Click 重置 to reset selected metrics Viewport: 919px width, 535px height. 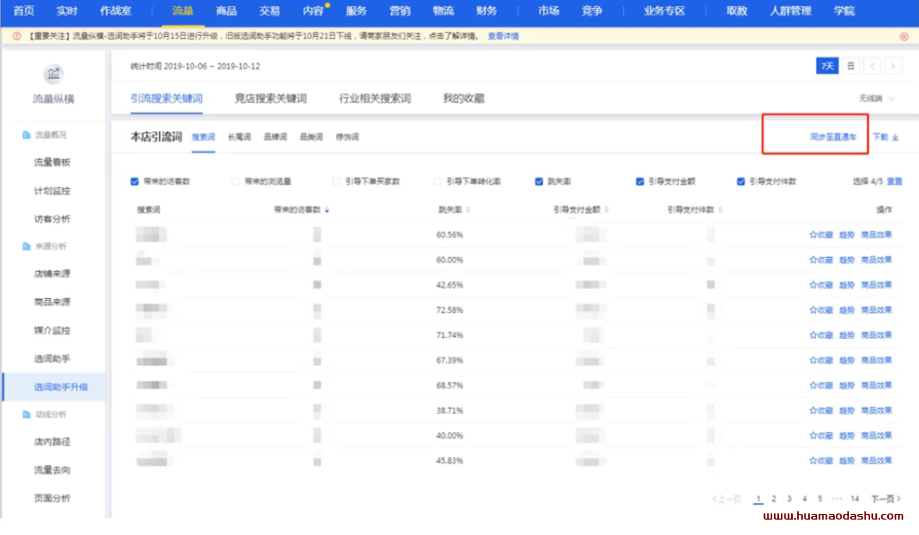[894, 181]
